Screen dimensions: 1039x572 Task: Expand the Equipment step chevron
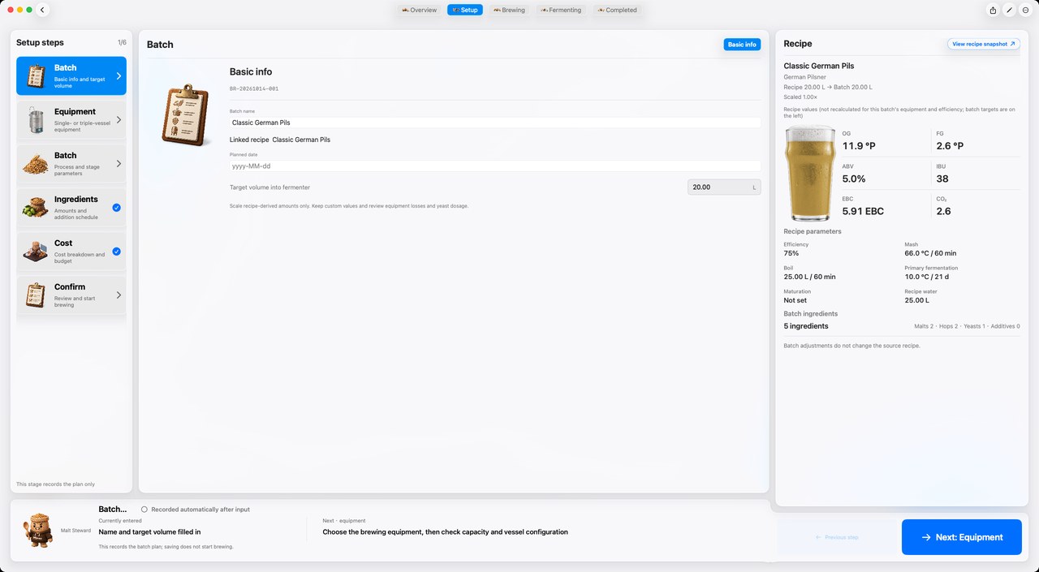pyautogui.click(x=119, y=120)
